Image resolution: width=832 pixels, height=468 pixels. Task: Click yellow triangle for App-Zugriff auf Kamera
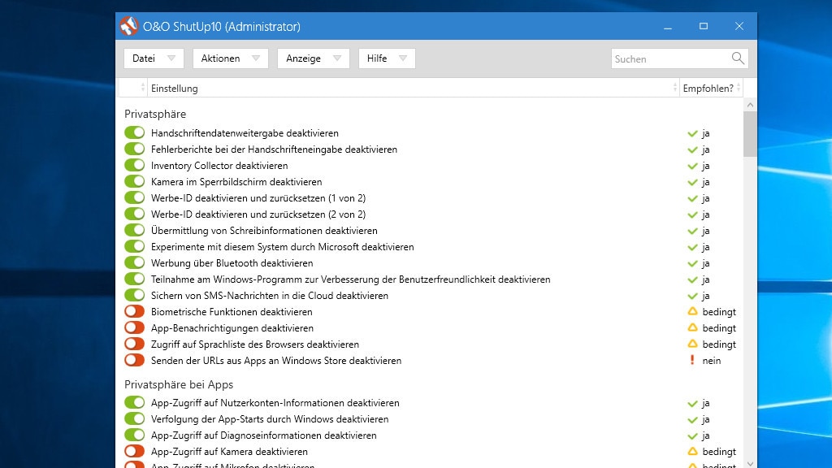click(692, 452)
